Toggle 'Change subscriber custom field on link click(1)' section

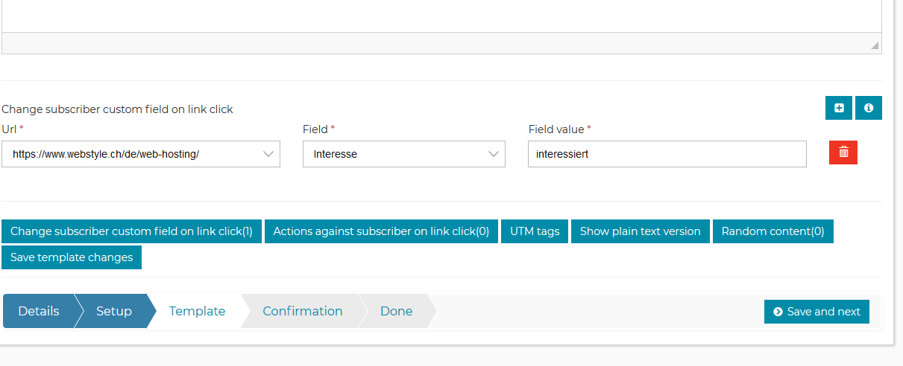tap(131, 231)
